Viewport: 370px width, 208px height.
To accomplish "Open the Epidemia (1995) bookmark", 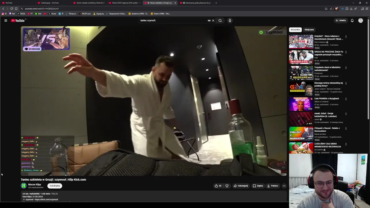I will tap(138, 14).
